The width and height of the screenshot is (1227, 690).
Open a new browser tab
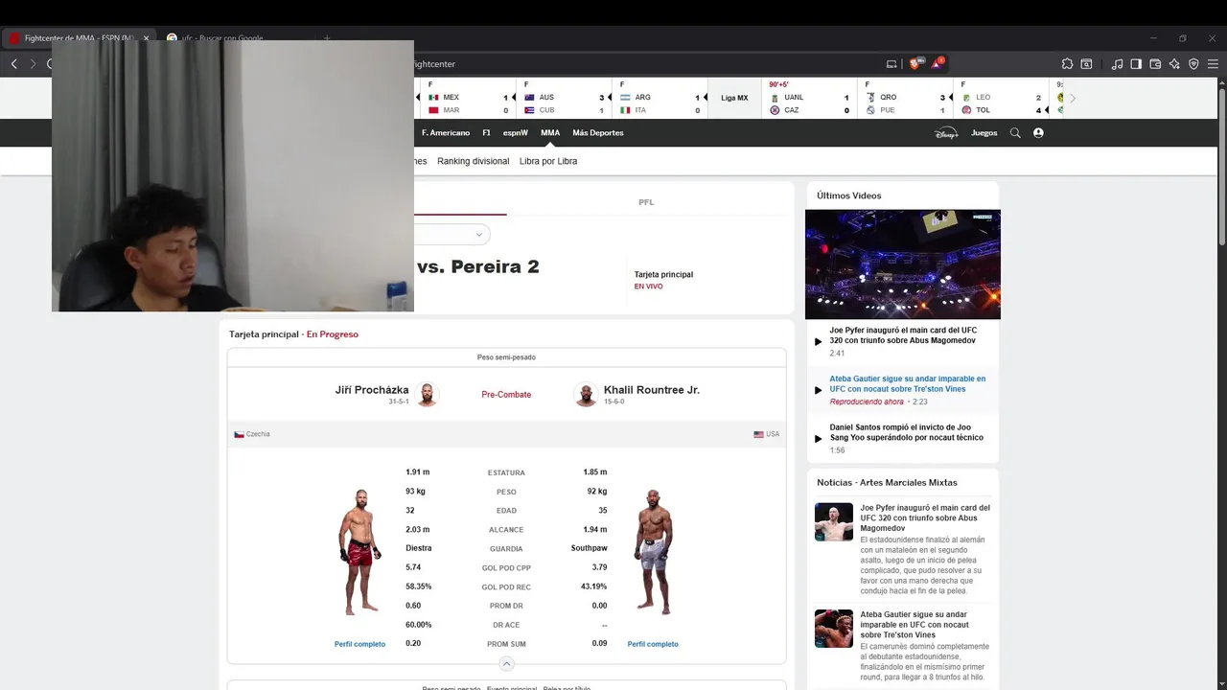pos(327,38)
